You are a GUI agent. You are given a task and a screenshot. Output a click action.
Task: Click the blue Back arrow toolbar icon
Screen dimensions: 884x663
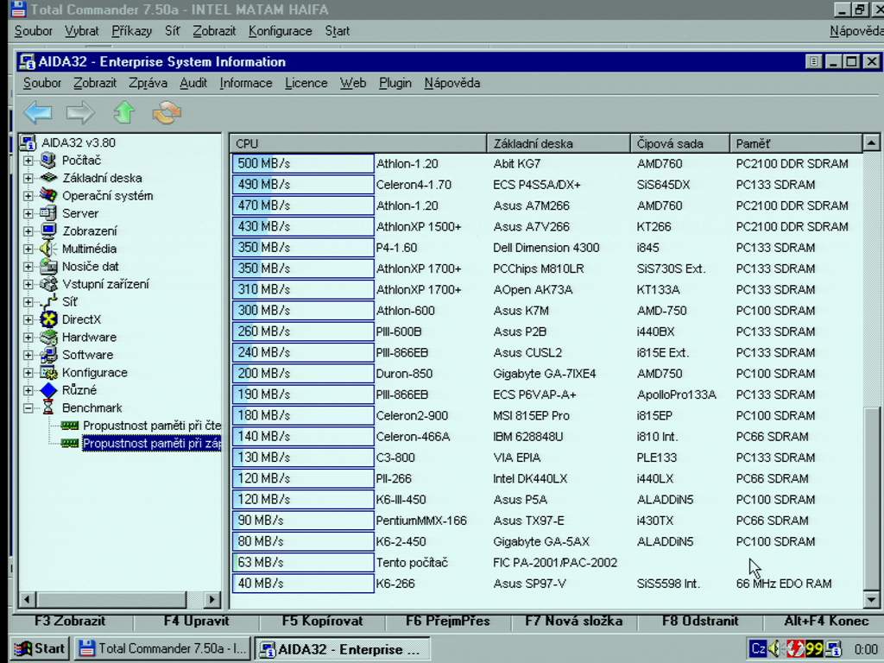[x=38, y=112]
